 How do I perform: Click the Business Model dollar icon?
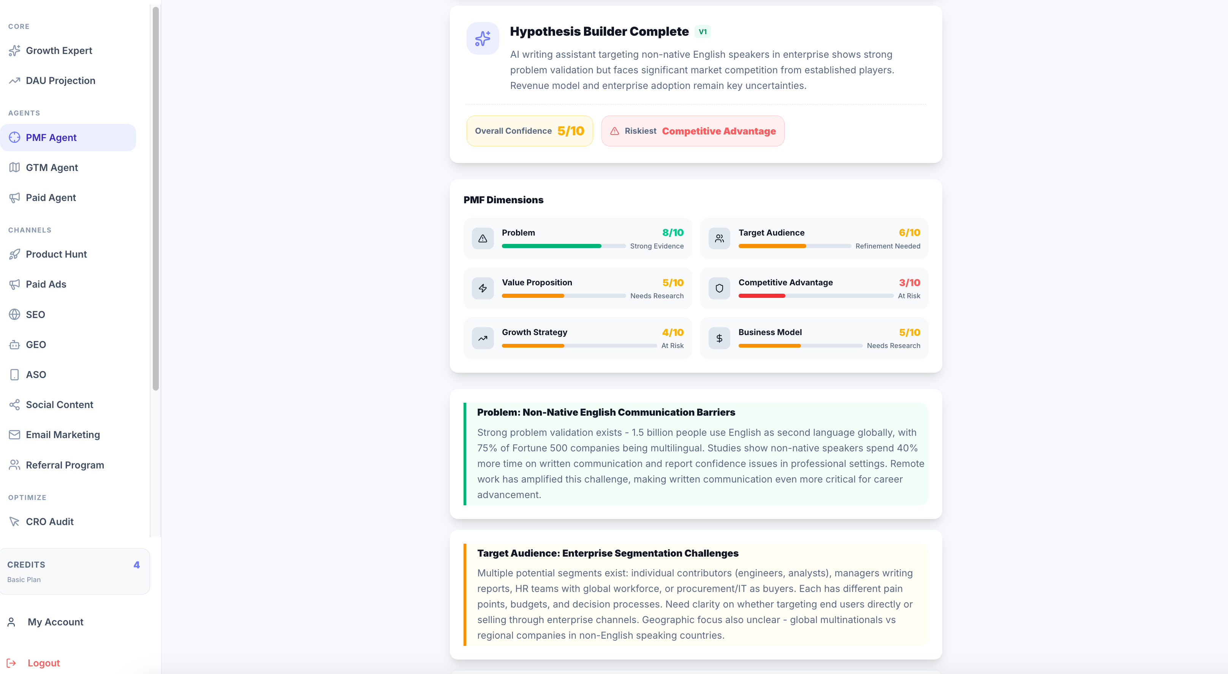pos(719,338)
